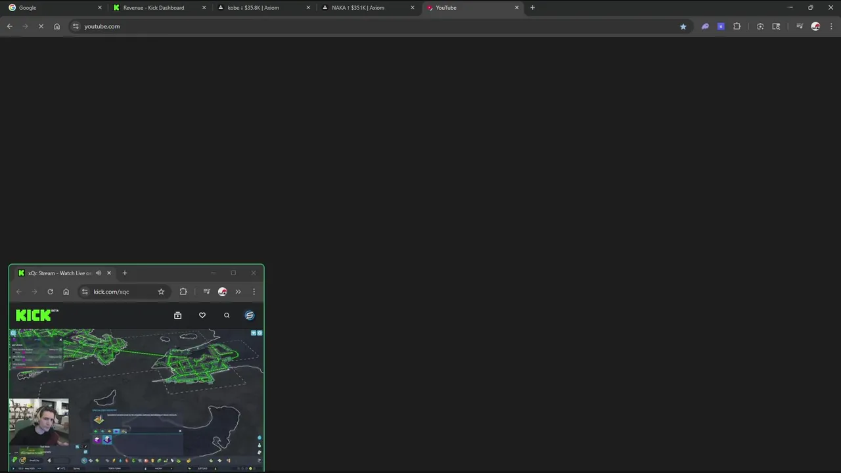Open the purple ghost extension icon
841x473 pixels.
coord(705,26)
